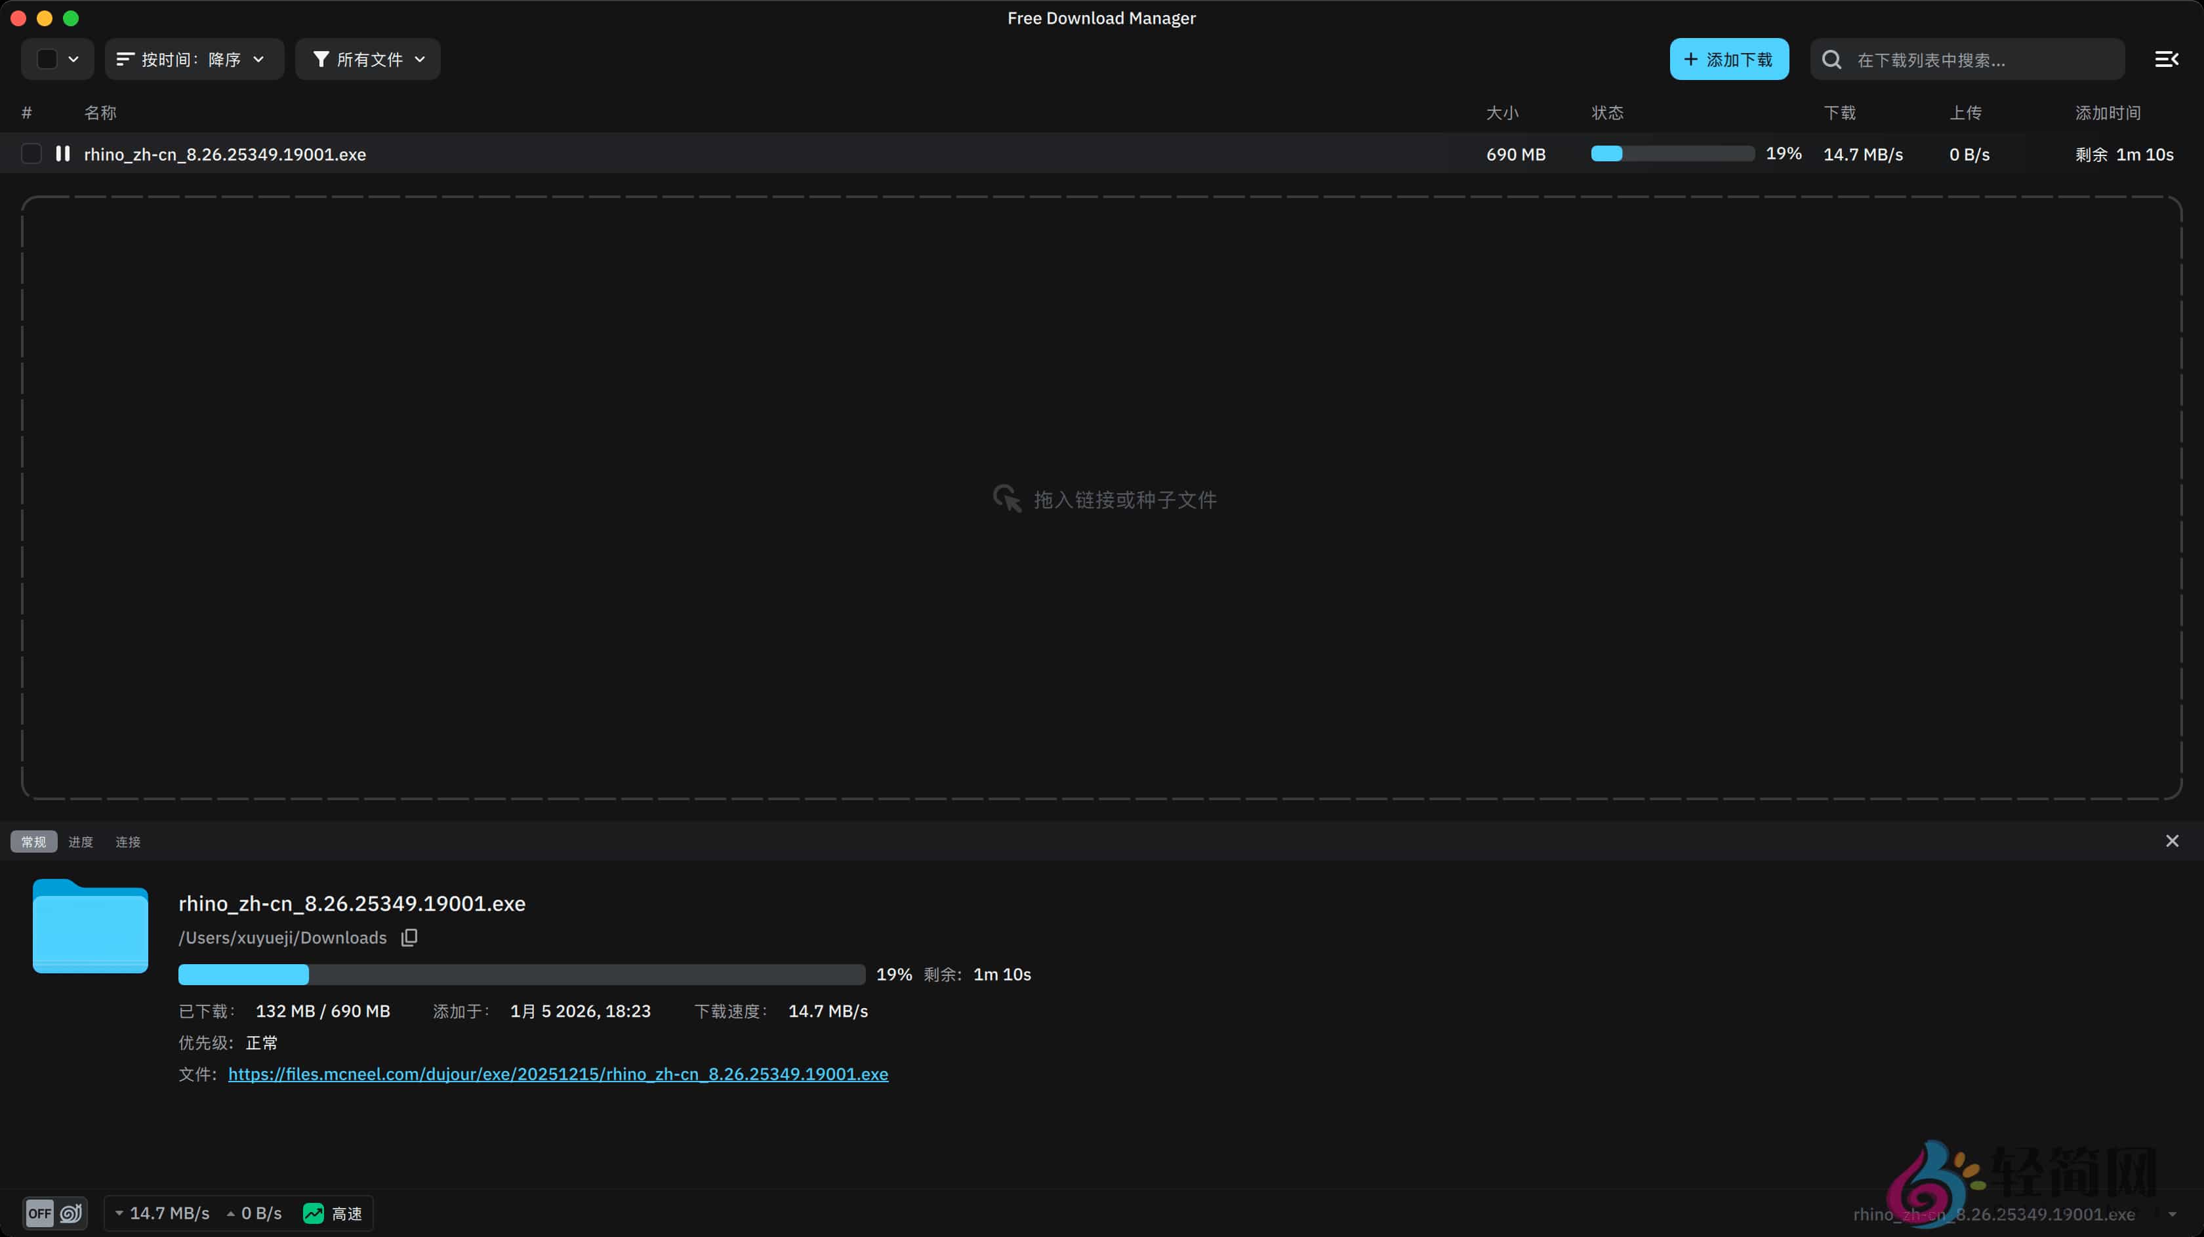Click the 添加下载 button
The height and width of the screenshot is (1237, 2204).
tap(1729, 58)
